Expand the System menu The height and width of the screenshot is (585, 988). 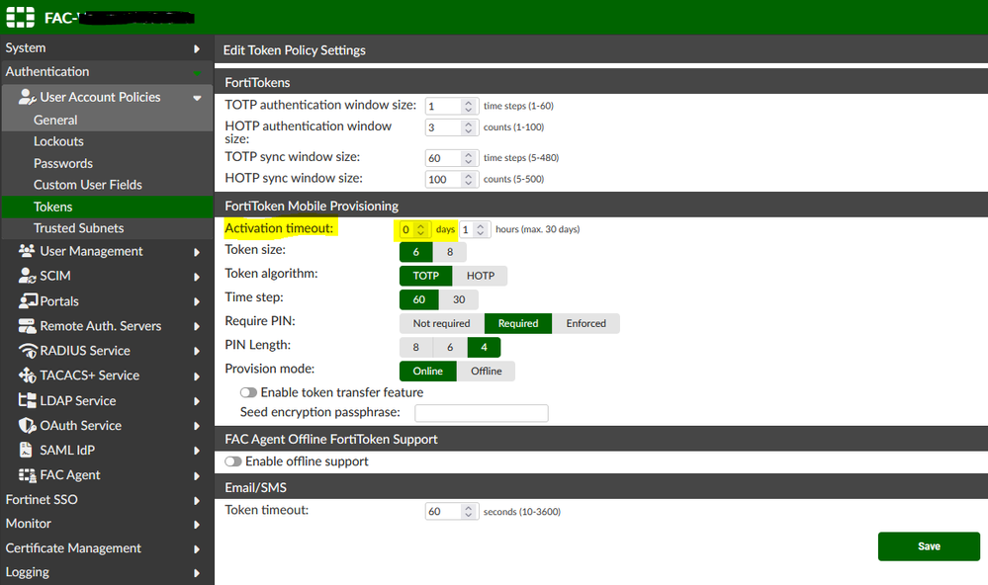click(x=59, y=46)
